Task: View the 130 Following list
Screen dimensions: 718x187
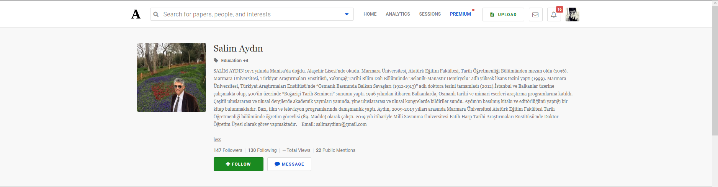Action: click(262, 150)
